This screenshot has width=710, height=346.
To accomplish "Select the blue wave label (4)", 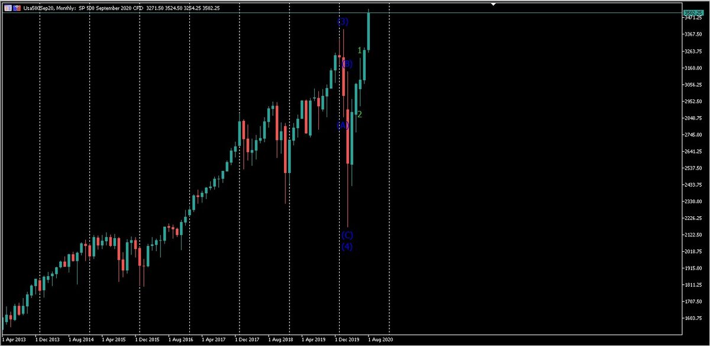I will pos(346,247).
